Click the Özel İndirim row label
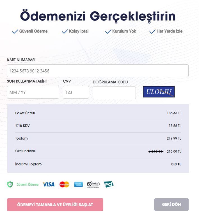The image size is (199, 221). point(25,151)
